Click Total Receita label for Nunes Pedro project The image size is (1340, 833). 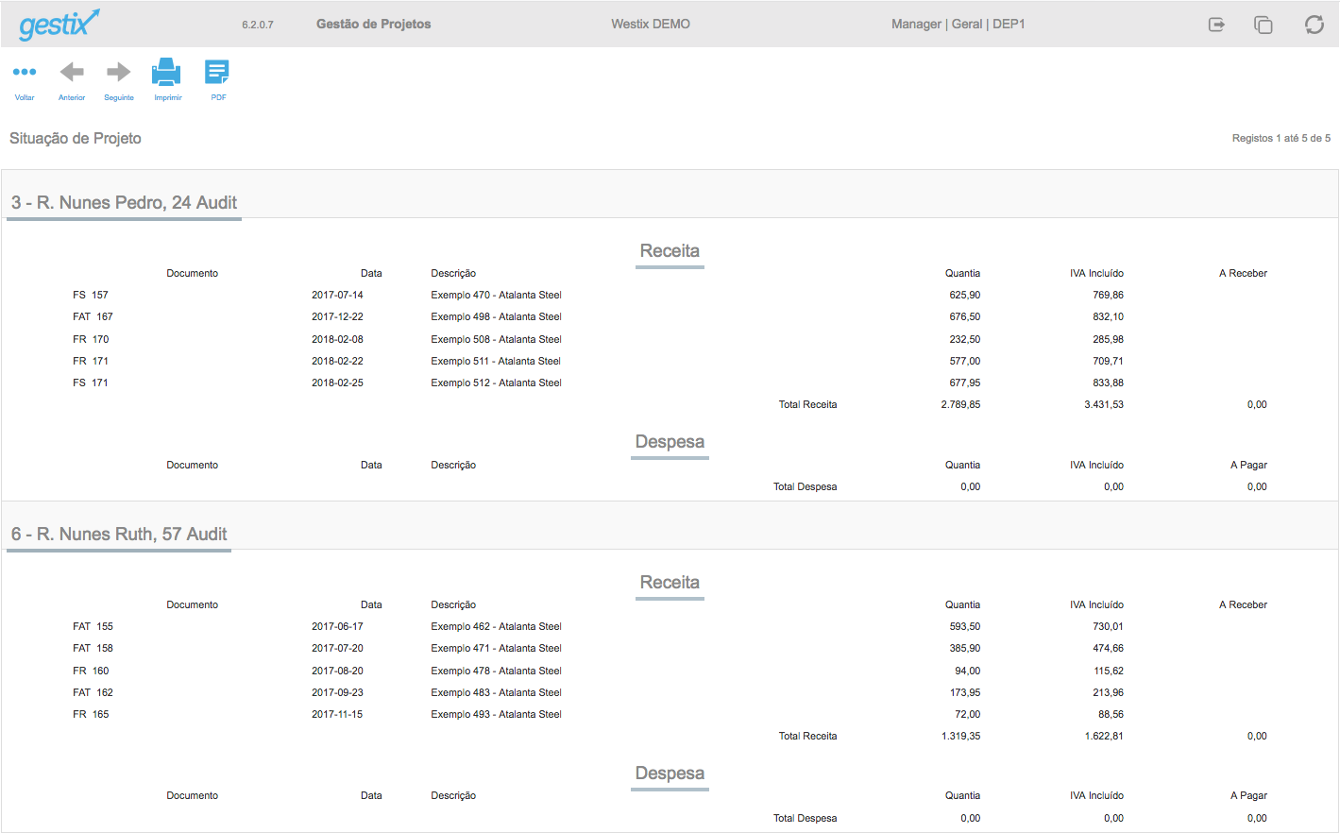[x=807, y=404]
